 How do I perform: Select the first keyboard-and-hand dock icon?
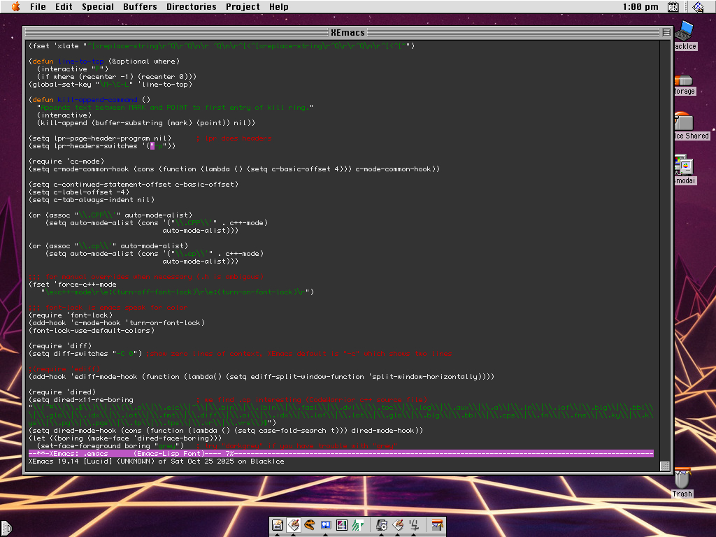[277, 525]
